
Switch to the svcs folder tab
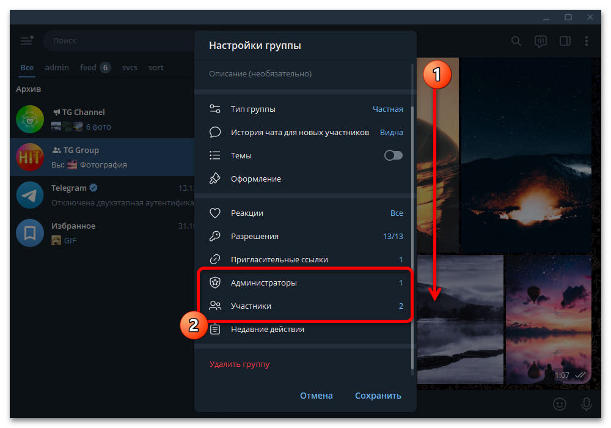pos(130,67)
